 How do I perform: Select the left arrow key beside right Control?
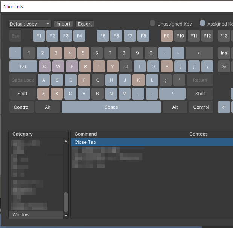tap(224, 107)
